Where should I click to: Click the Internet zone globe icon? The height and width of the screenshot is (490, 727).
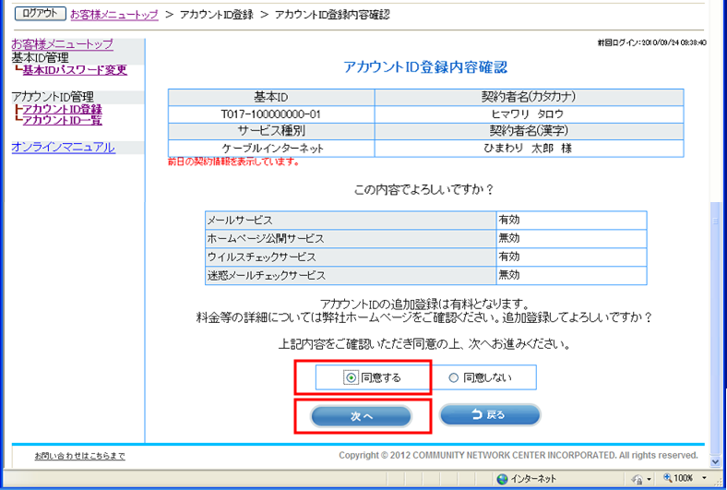pyautogui.click(x=503, y=479)
